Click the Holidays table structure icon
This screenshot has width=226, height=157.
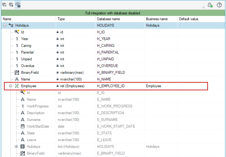point(11,25)
